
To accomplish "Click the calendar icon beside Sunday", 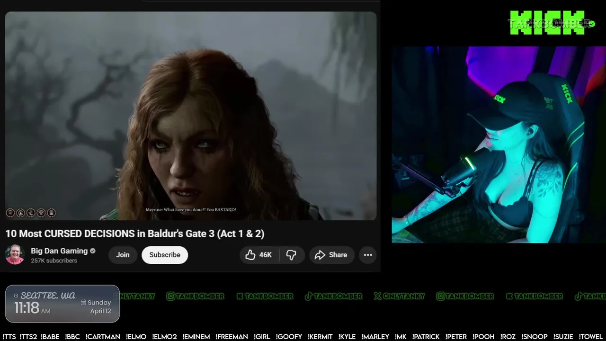I will pyautogui.click(x=83, y=302).
